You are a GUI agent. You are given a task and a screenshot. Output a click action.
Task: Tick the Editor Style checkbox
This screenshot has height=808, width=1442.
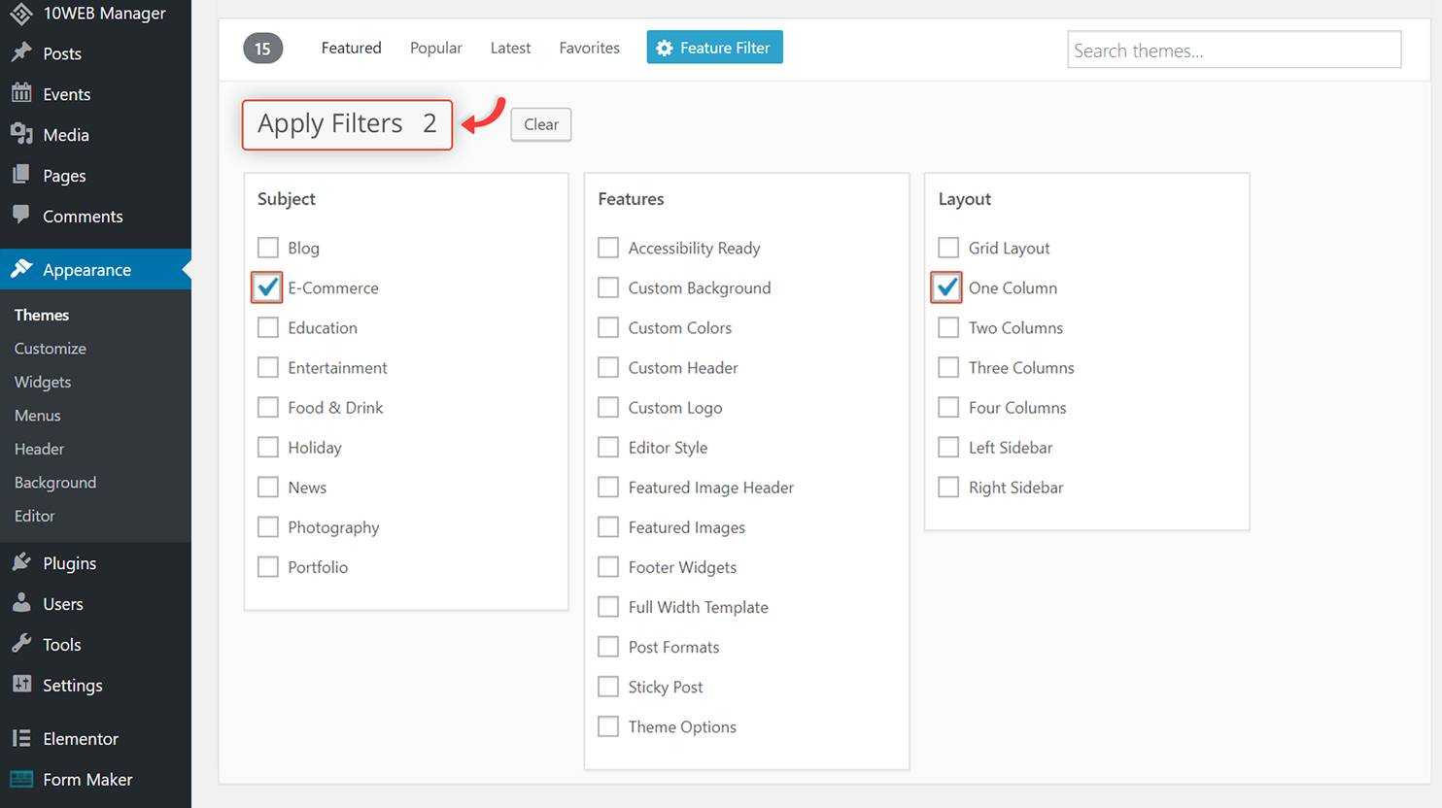click(x=608, y=447)
